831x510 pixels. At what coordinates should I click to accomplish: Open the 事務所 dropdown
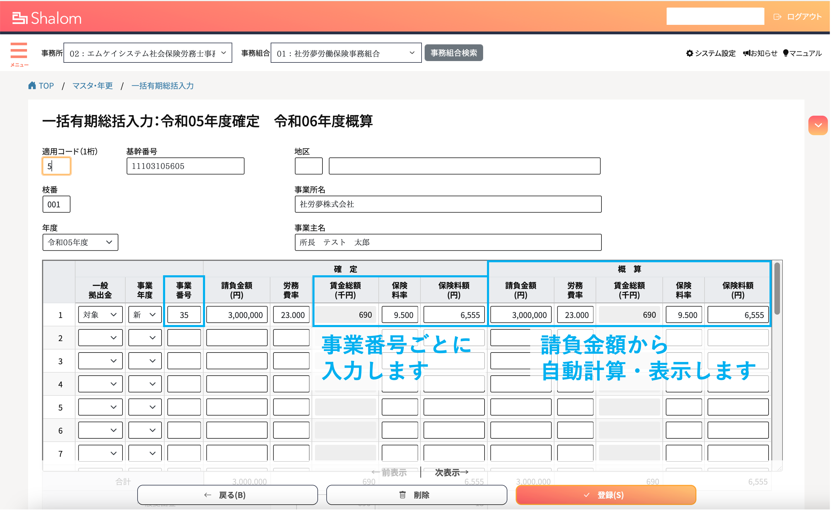point(148,53)
